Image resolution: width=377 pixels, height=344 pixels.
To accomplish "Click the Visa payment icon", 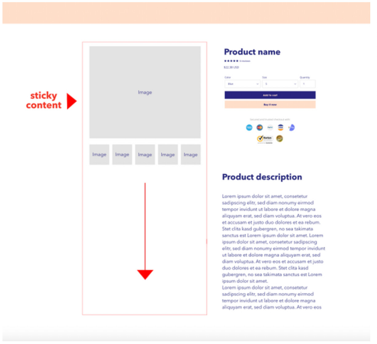I will point(280,127).
